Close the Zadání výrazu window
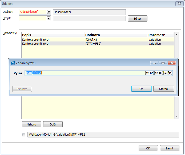Viewport: 185px width, 155px height. coord(172,63)
